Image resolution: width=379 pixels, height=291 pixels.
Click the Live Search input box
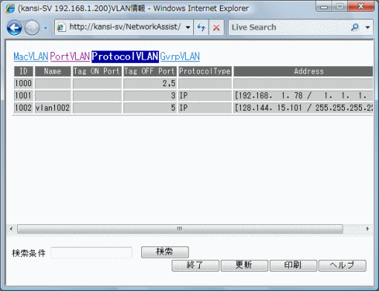click(288, 27)
